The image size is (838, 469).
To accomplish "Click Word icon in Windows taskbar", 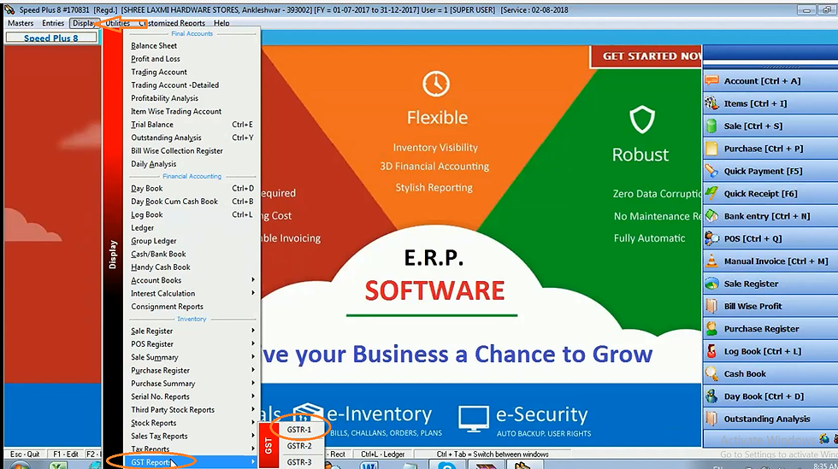I will coord(369,466).
